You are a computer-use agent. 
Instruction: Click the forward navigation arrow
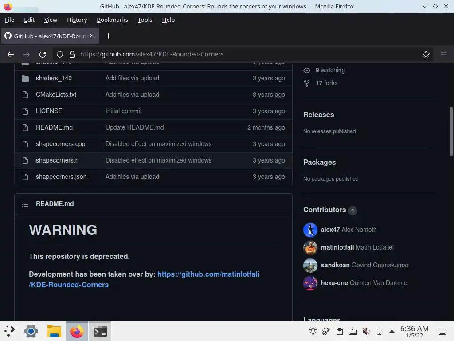[27, 54]
